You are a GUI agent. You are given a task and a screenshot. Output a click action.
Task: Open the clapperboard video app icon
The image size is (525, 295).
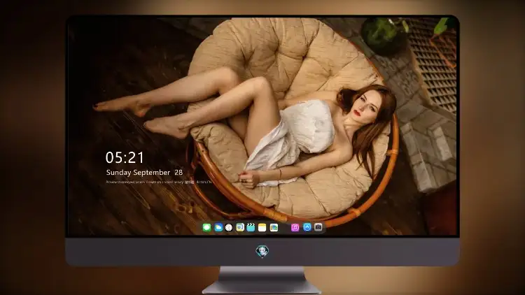click(x=251, y=227)
